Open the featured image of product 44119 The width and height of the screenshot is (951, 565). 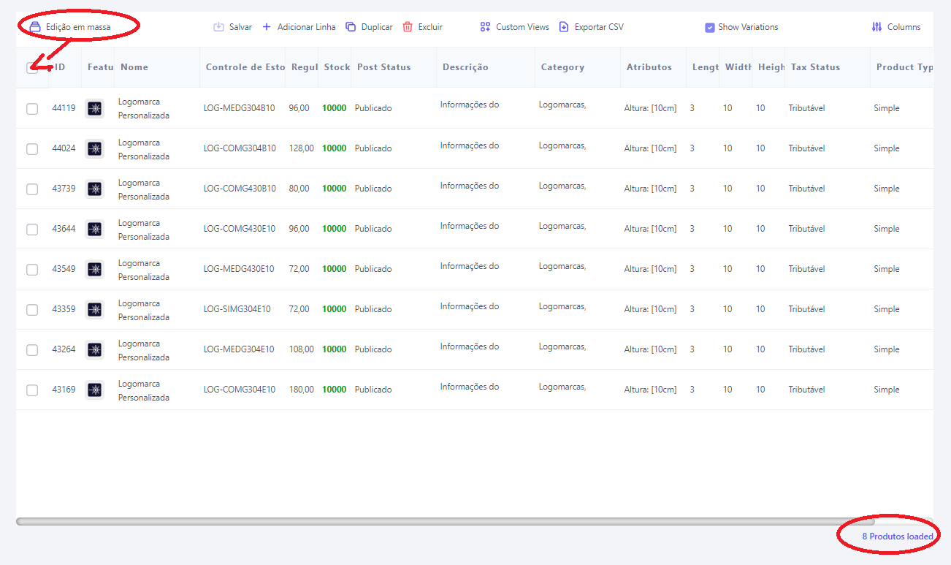coord(94,109)
